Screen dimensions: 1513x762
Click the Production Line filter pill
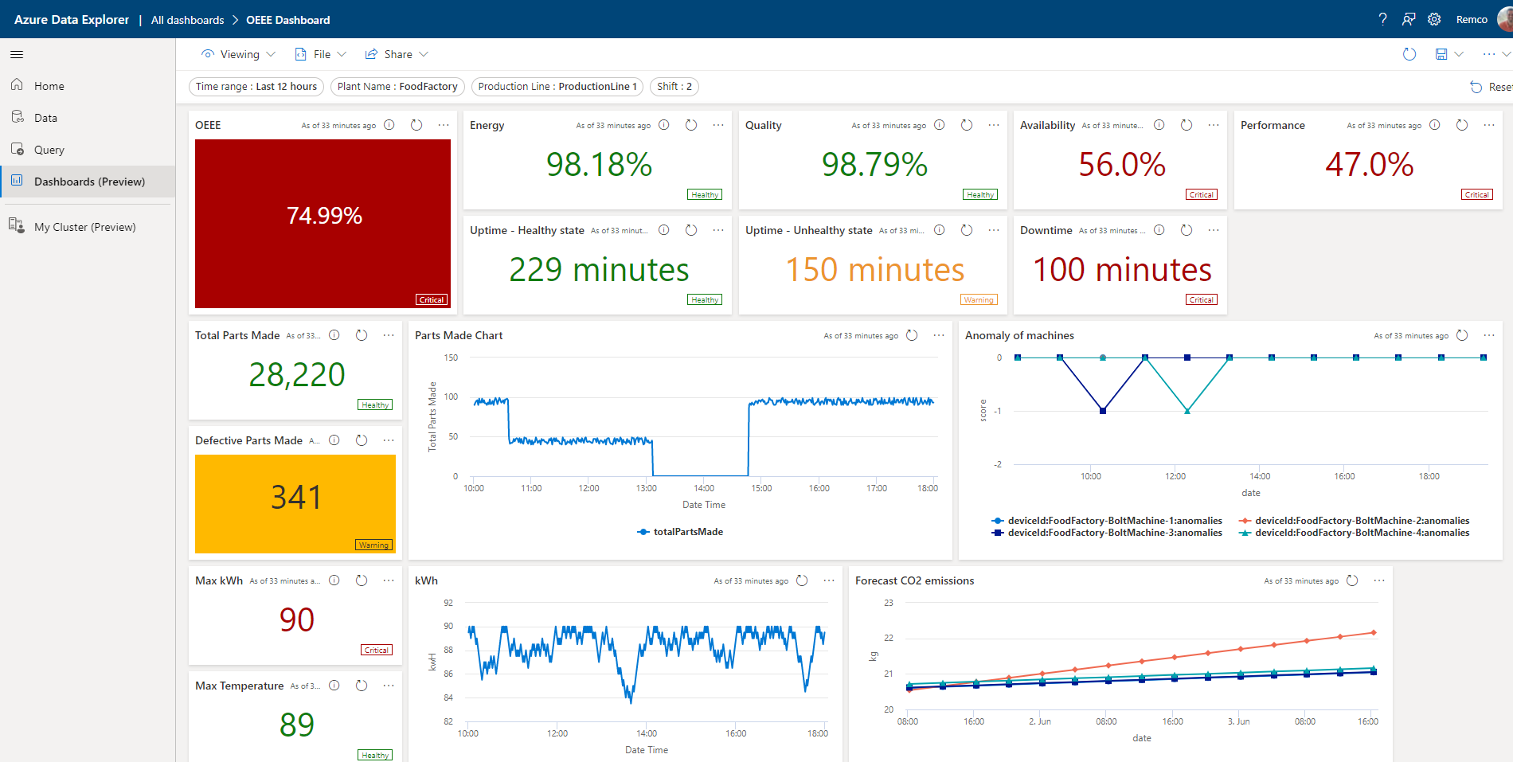tap(557, 87)
